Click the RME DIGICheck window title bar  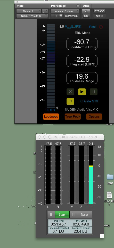(70, 137)
